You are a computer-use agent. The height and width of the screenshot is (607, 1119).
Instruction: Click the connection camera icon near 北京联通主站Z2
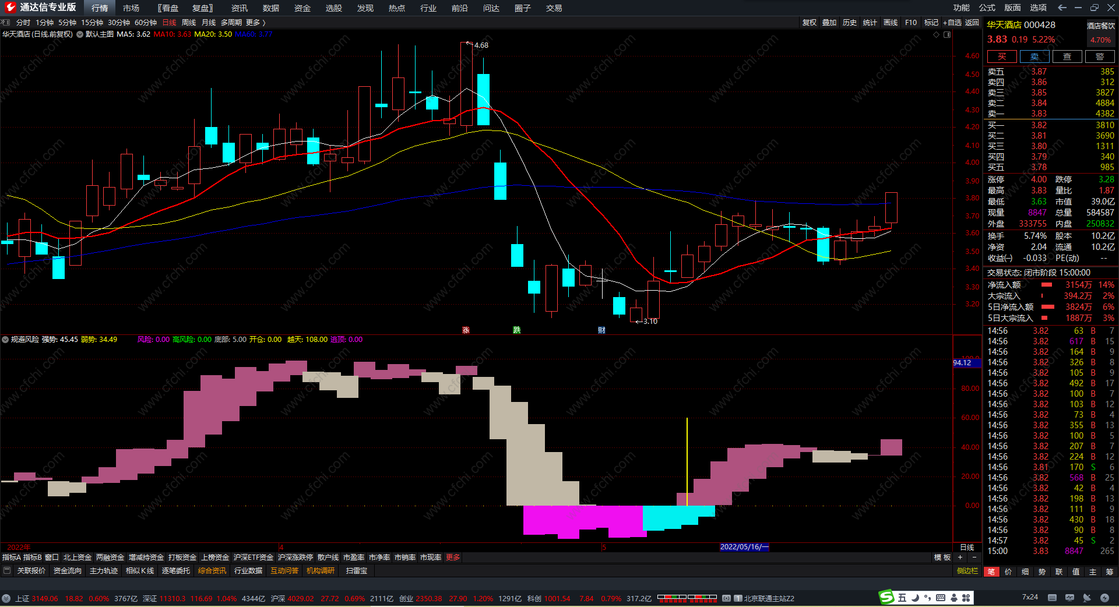(x=726, y=598)
